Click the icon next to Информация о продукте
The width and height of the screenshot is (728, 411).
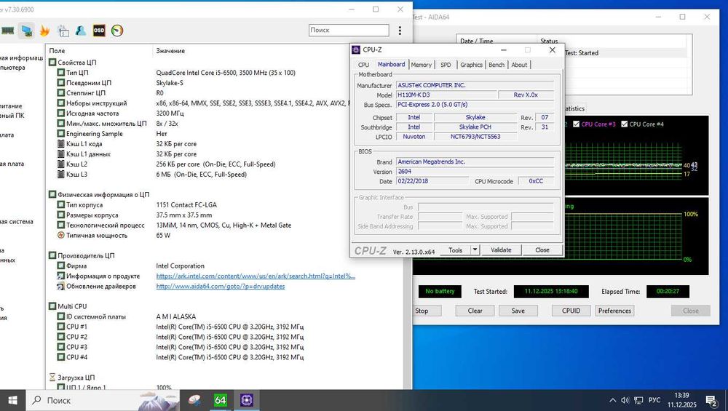tap(61, 276)
